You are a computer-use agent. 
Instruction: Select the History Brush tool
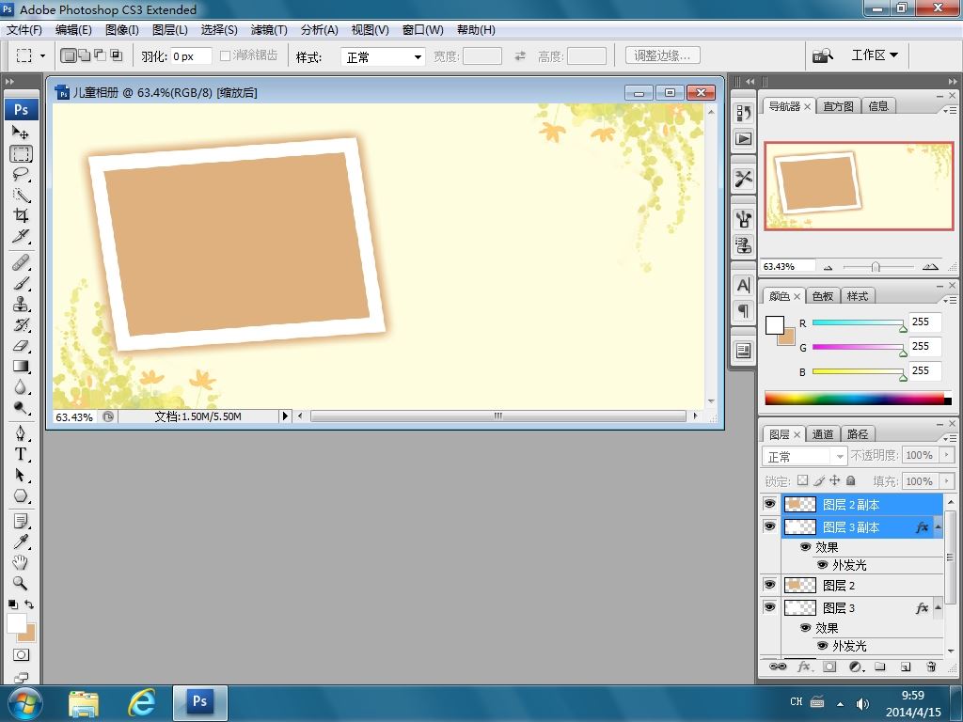[x=21, y=324]
